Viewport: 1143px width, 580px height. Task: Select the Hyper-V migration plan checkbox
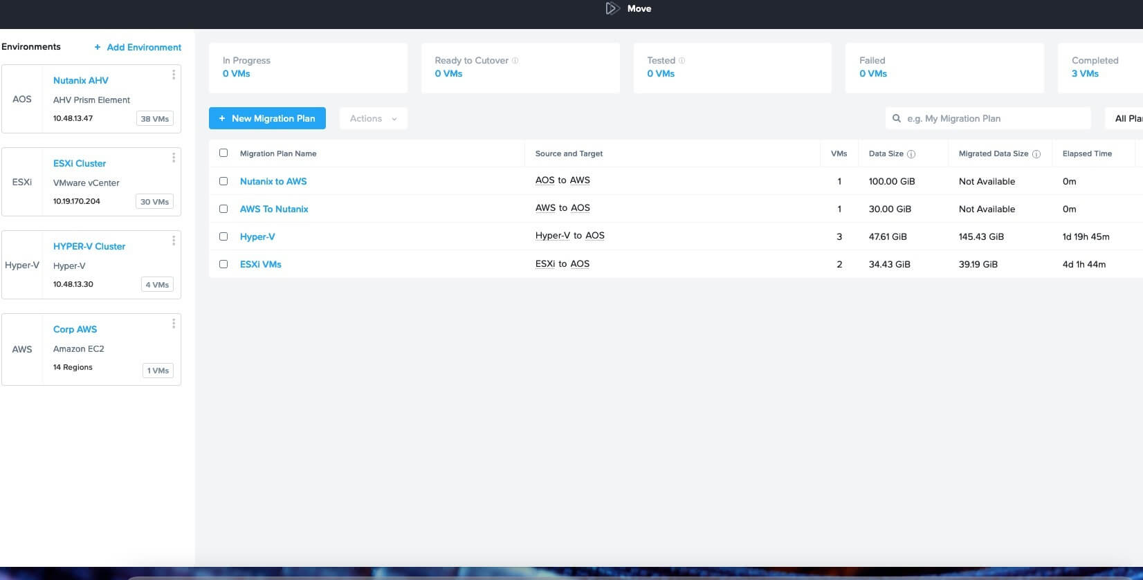[x=223, y=236]
